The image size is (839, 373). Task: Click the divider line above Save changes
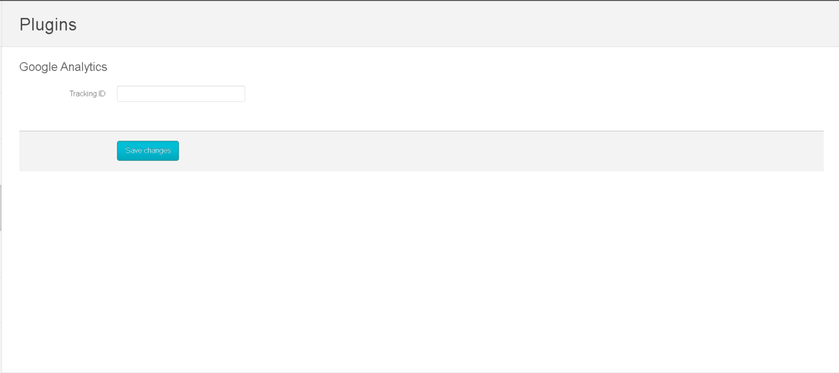382,131
